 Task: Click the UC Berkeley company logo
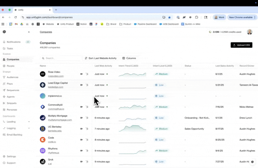pyautogui.click(x=43, y=129)
